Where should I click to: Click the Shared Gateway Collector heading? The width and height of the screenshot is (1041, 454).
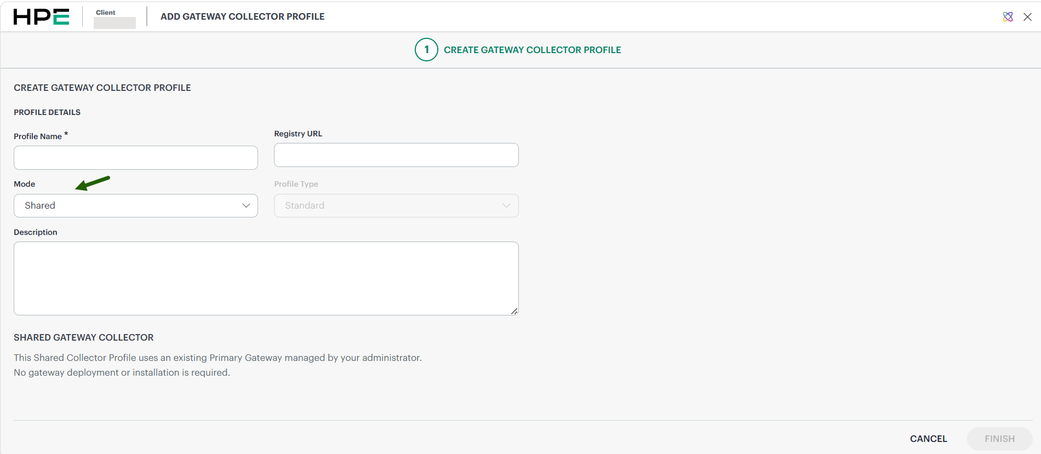[84, 337]
